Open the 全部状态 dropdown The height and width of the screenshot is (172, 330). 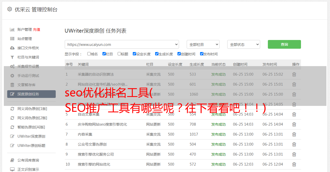pyautogui.click(x=244, y=44)
